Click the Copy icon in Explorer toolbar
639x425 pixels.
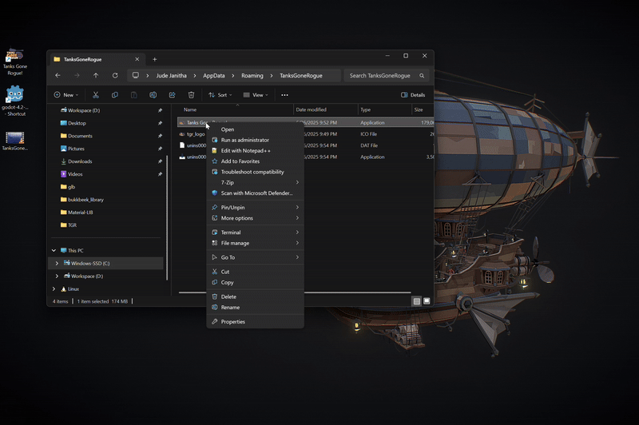click(115, 95)
